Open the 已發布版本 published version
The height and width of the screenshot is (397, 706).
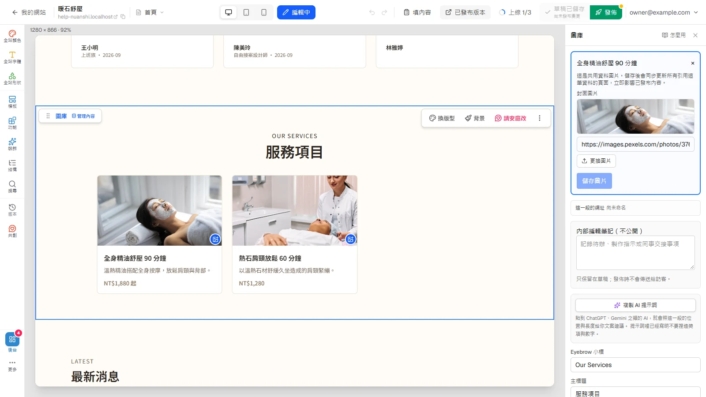click(x=465, y=12)
